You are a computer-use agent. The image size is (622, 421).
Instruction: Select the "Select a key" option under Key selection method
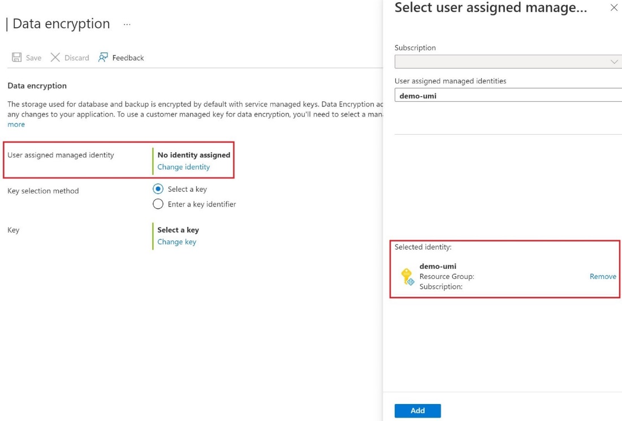pos(158,190)
